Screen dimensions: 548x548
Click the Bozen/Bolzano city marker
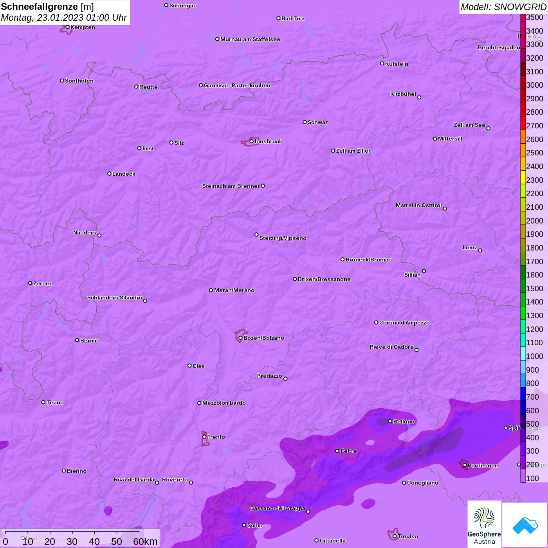240,338
